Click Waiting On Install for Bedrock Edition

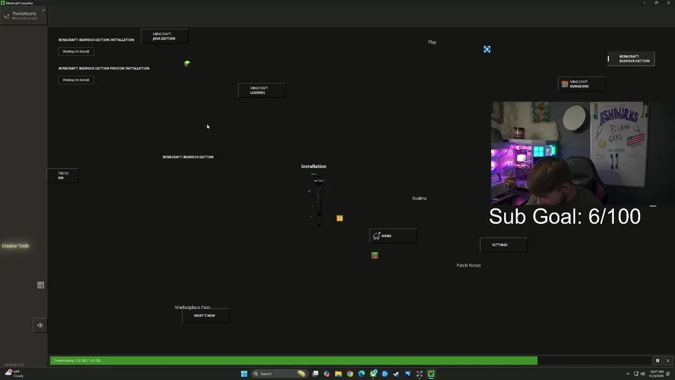pyautogui.click(x=76, y=51)
